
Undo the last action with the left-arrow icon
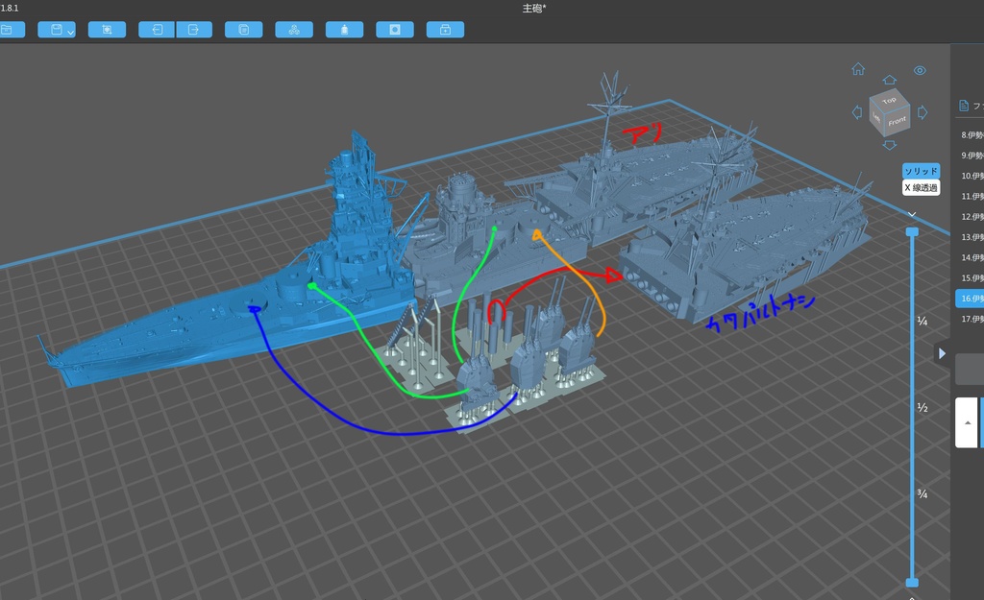click(x=157, y=30)
